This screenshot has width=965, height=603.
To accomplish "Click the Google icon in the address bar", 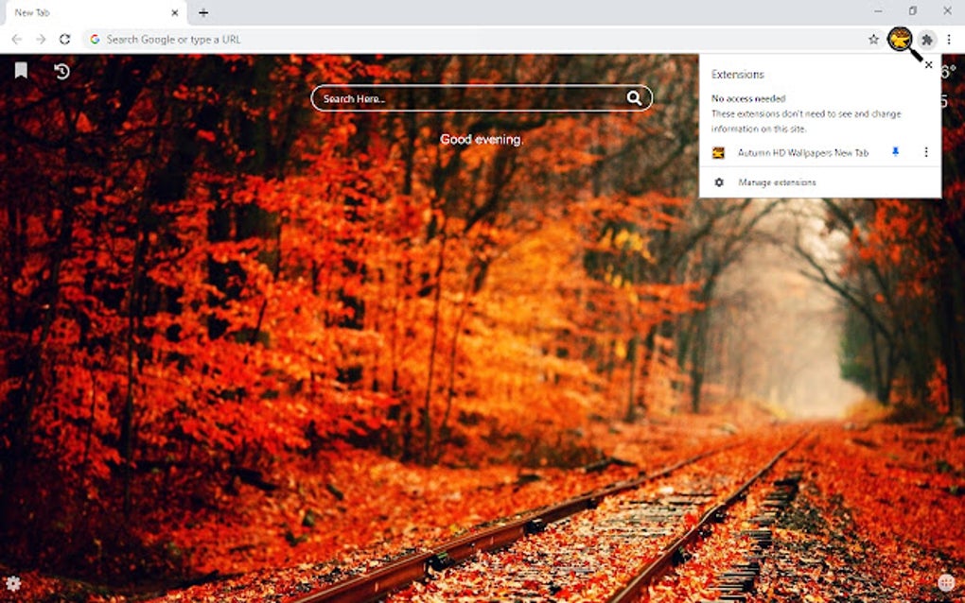I will (95, 40).
